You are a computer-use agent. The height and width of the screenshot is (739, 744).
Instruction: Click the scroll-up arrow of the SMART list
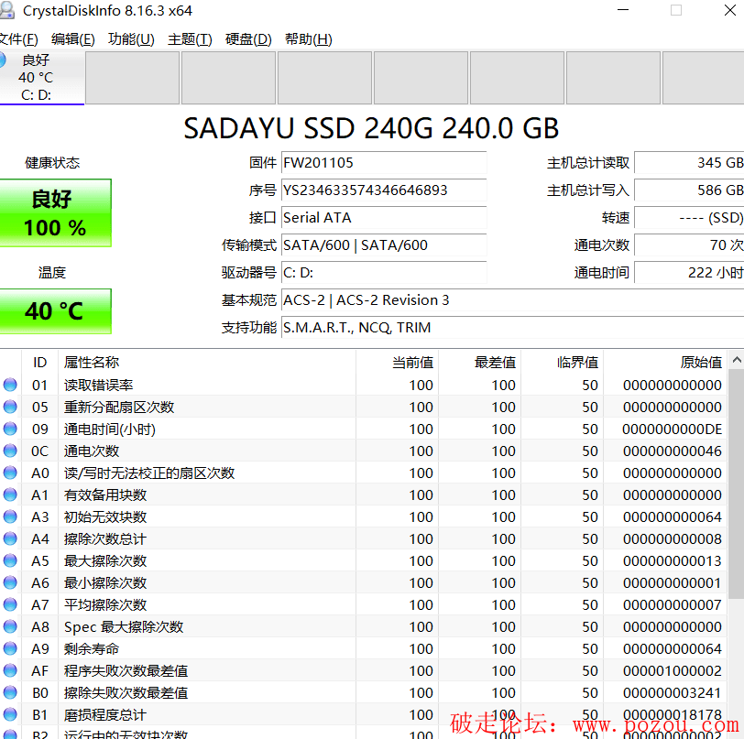(737, 360)
